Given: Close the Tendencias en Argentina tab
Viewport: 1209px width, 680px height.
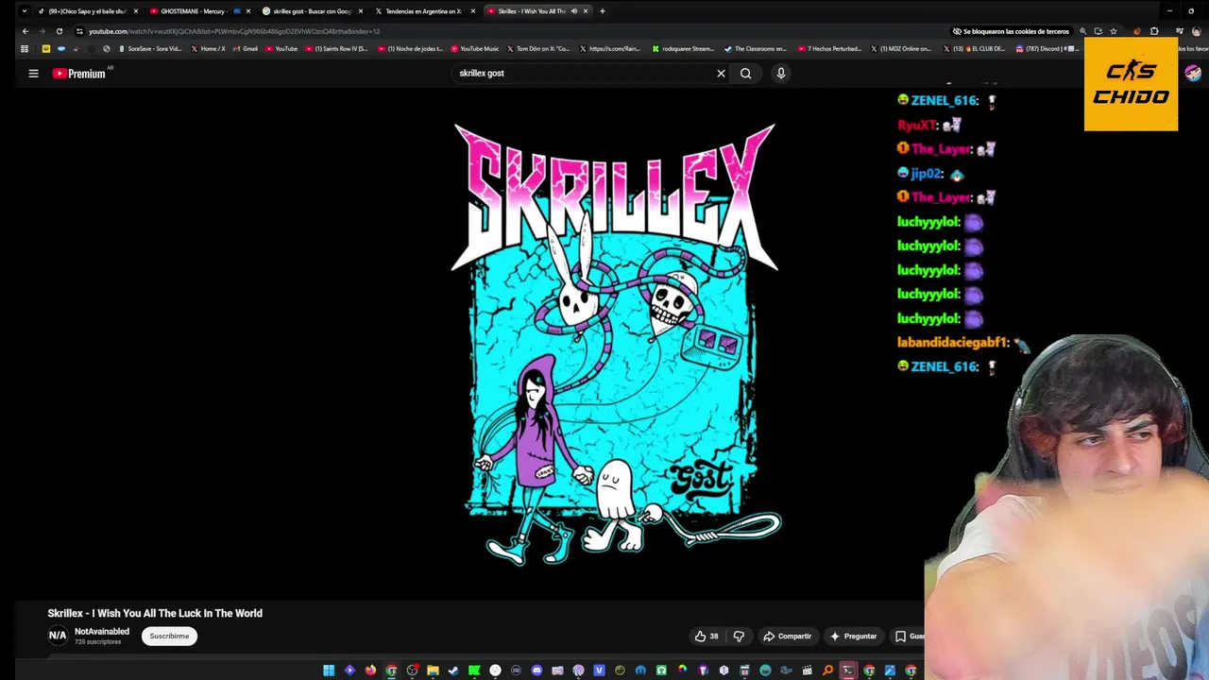Looking at the screenshot, I should click(473, 11).
